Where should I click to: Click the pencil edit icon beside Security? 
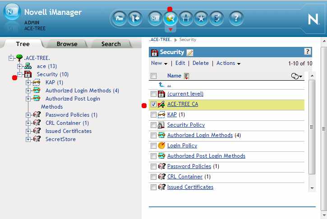pos(190,53)
